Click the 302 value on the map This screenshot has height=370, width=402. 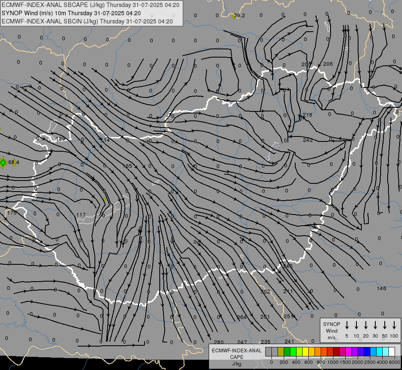click(265, 292)
